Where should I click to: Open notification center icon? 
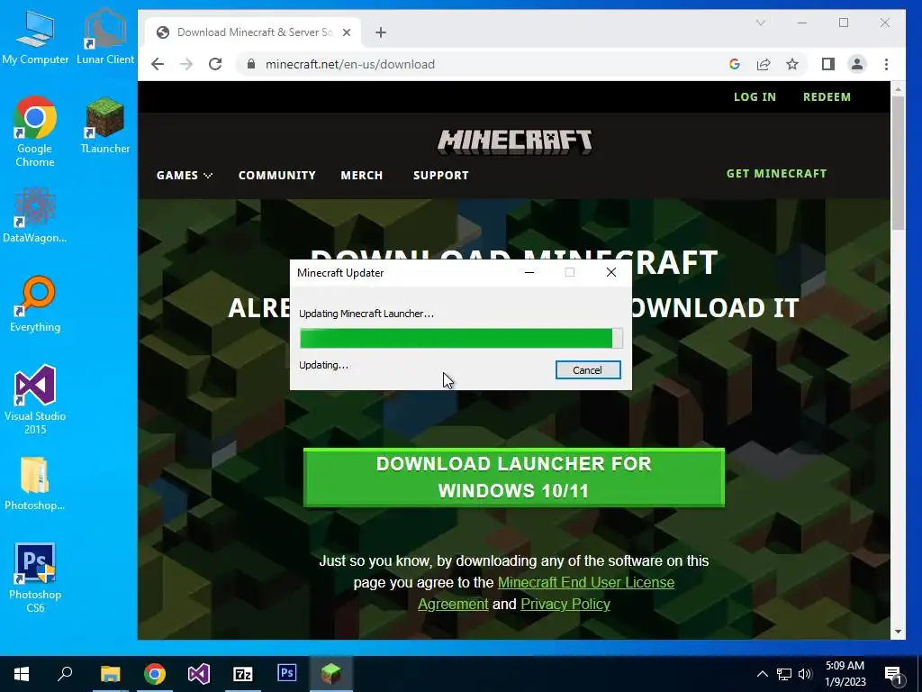click(x=894, y=675)
